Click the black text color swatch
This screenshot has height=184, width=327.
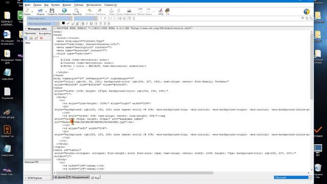point(63,23)
